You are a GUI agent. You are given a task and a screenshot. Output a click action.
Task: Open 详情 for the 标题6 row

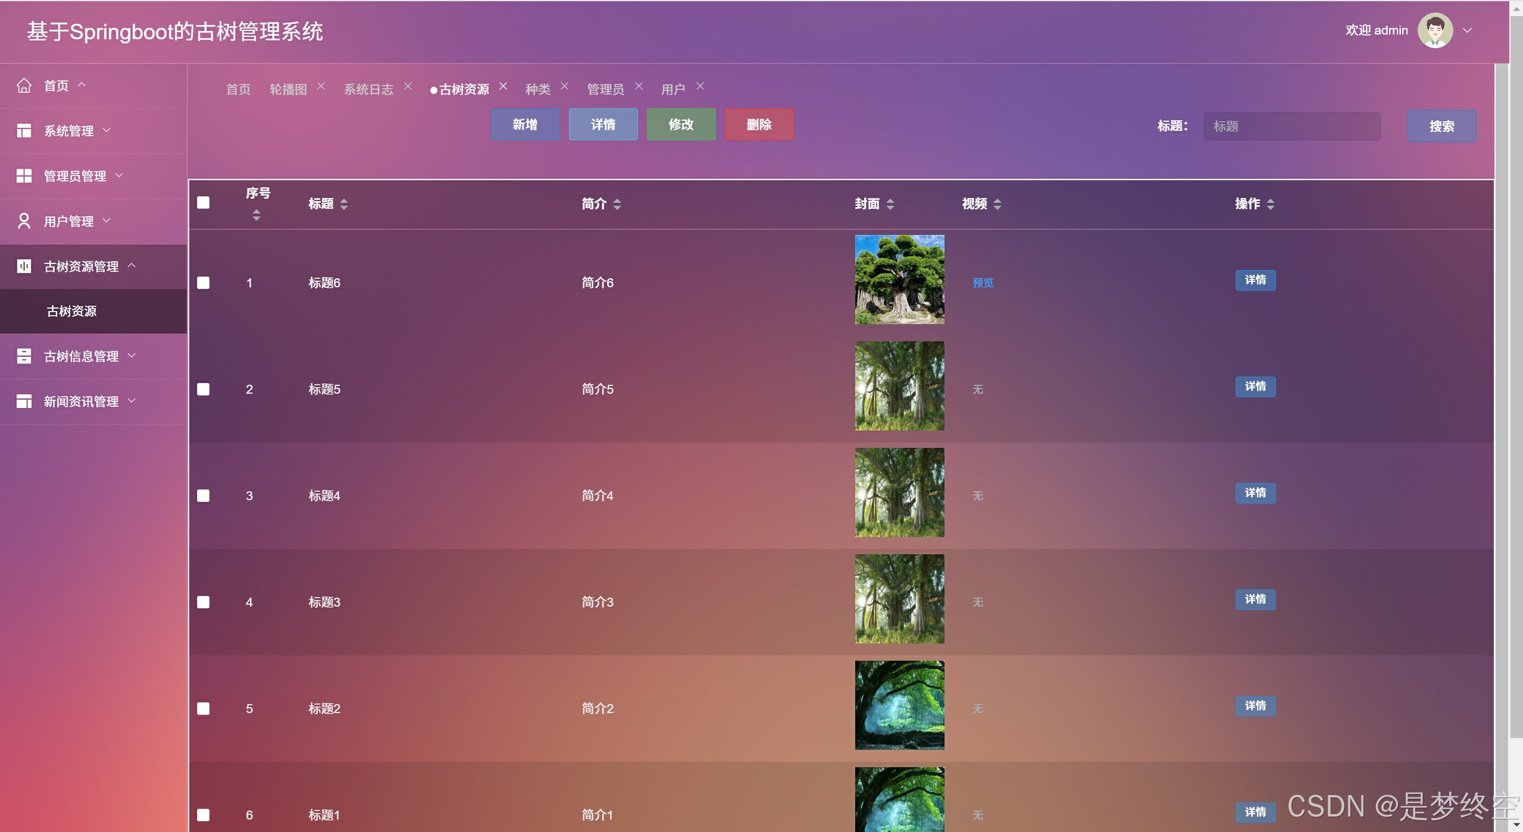[x=1255, y=280]
